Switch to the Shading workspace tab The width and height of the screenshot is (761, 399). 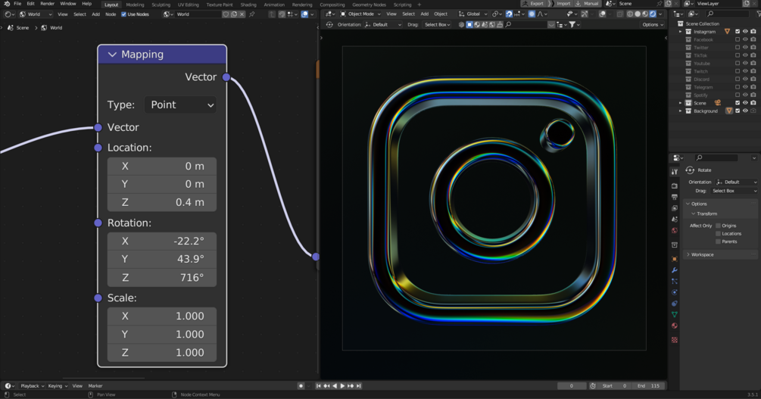click(x=248, y=5)
